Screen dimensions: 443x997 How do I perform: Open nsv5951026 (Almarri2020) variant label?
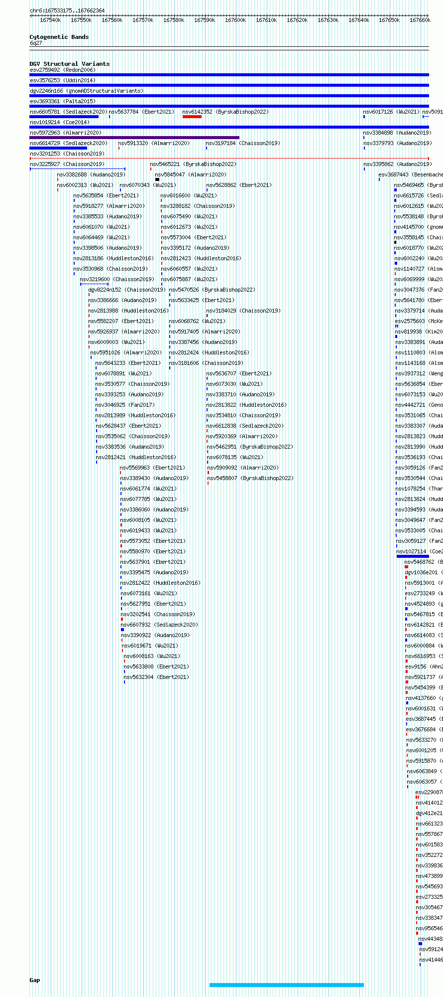click(126, 352)
